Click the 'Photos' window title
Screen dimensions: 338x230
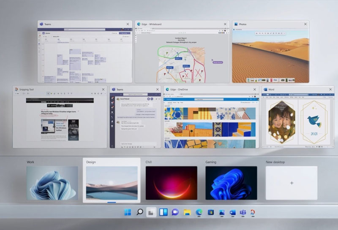[x=243, y=24]
